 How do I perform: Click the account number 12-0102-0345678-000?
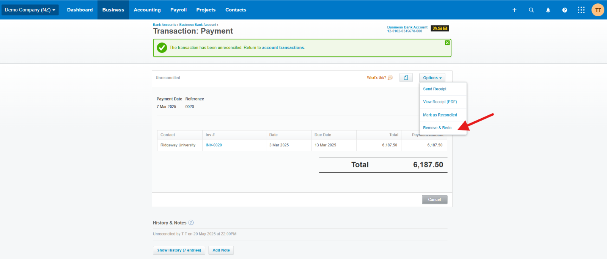404,31
